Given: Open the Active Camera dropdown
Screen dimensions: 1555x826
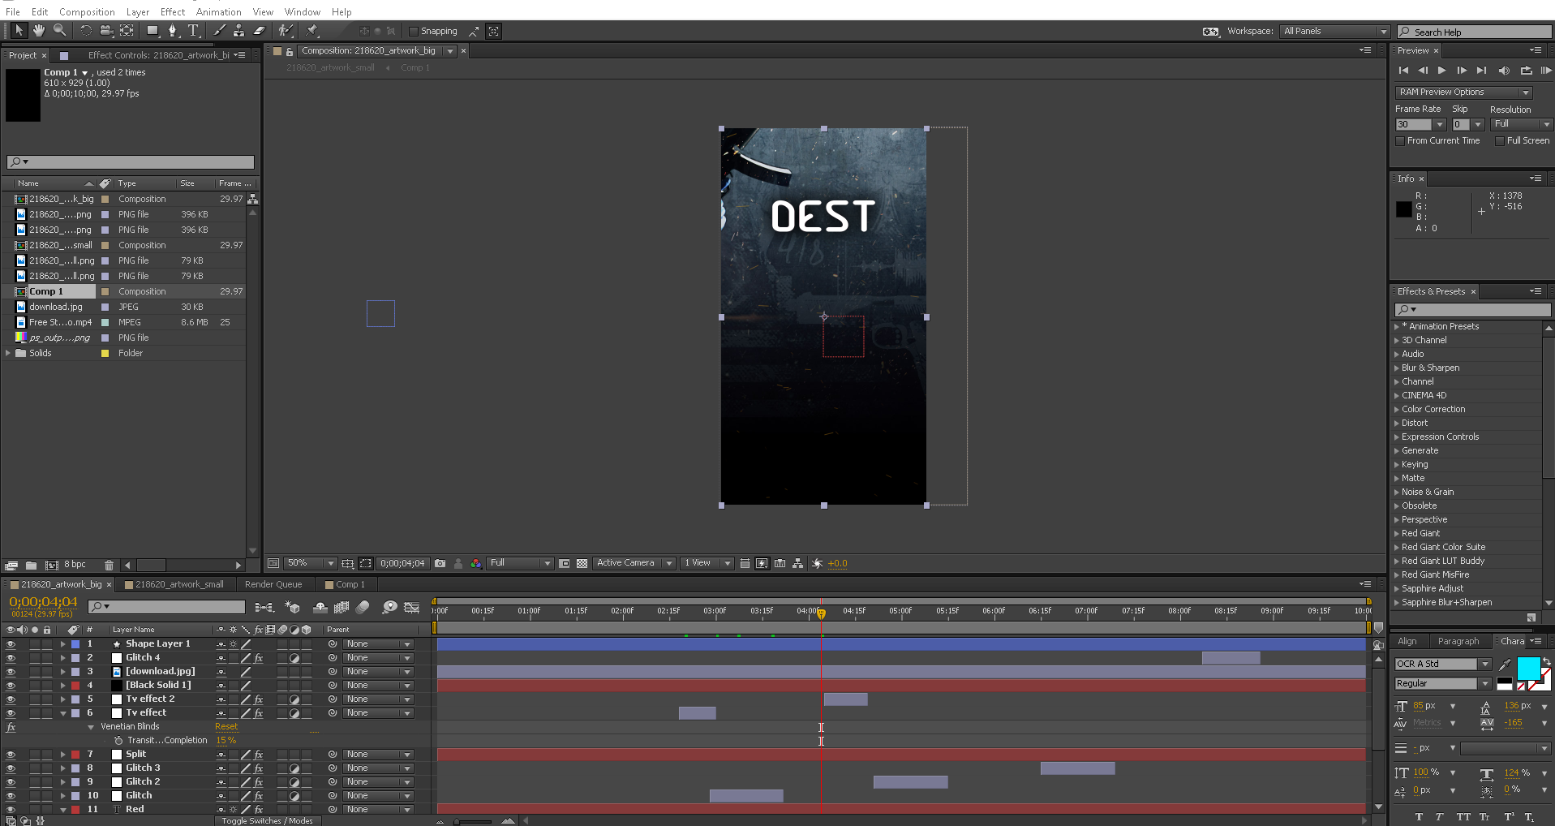Looking at the screenshot, I should [634, 563].
